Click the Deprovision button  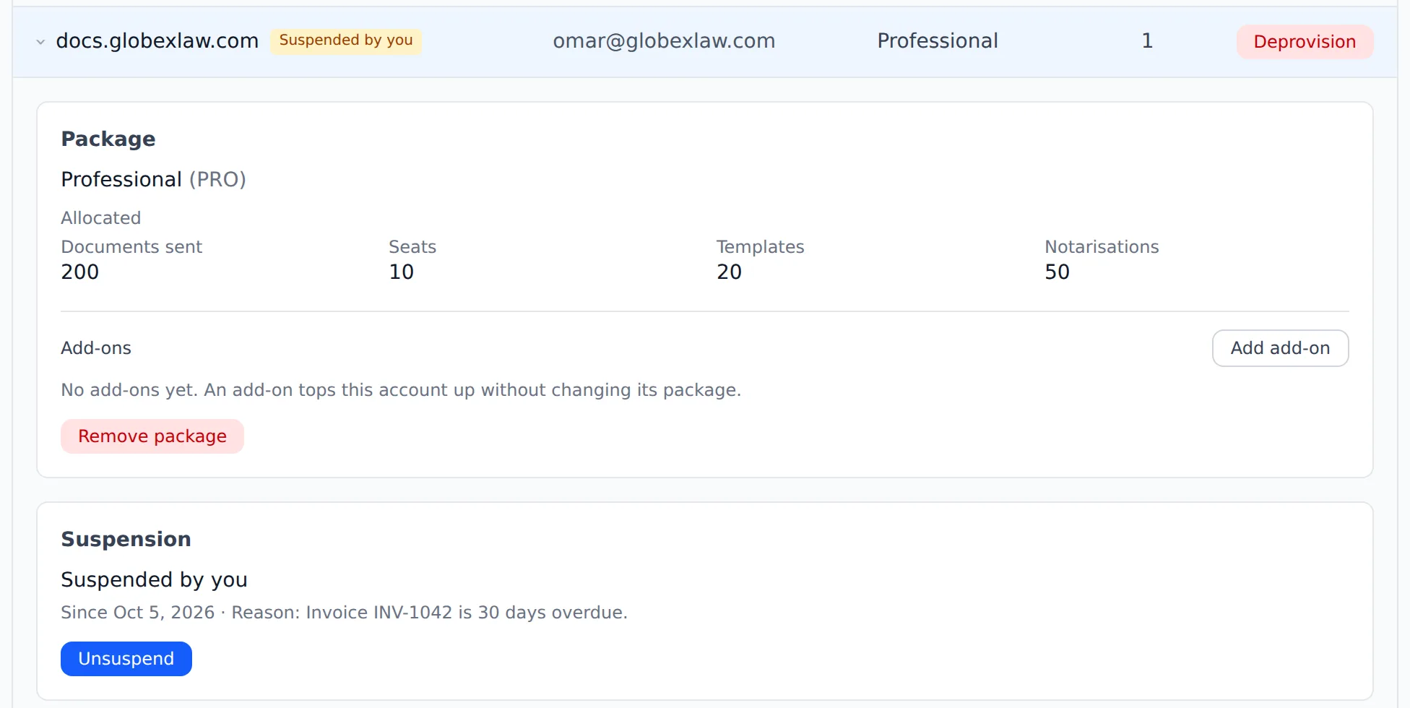(1305, 42)
